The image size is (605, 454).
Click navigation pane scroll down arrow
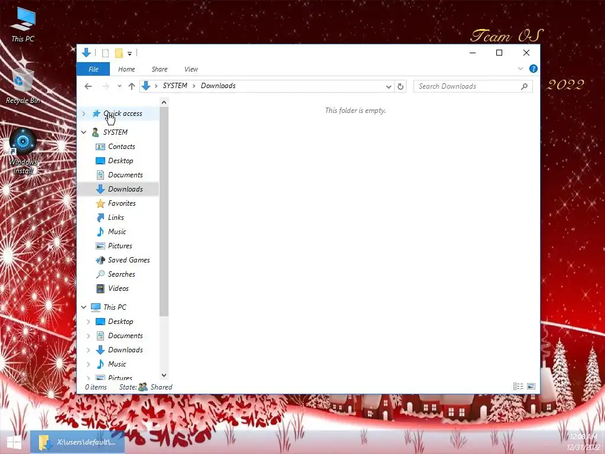(164, 375)
